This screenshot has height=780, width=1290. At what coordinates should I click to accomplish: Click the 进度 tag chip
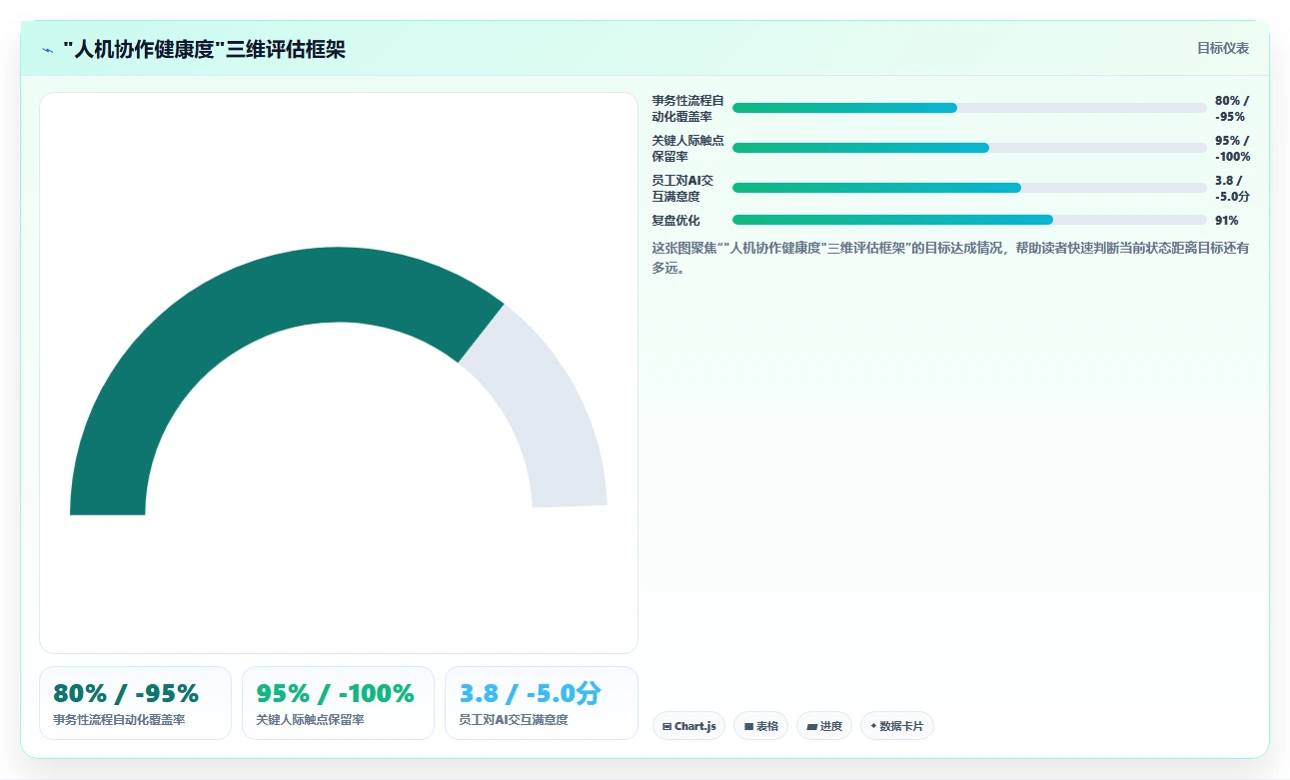point(824,726)
